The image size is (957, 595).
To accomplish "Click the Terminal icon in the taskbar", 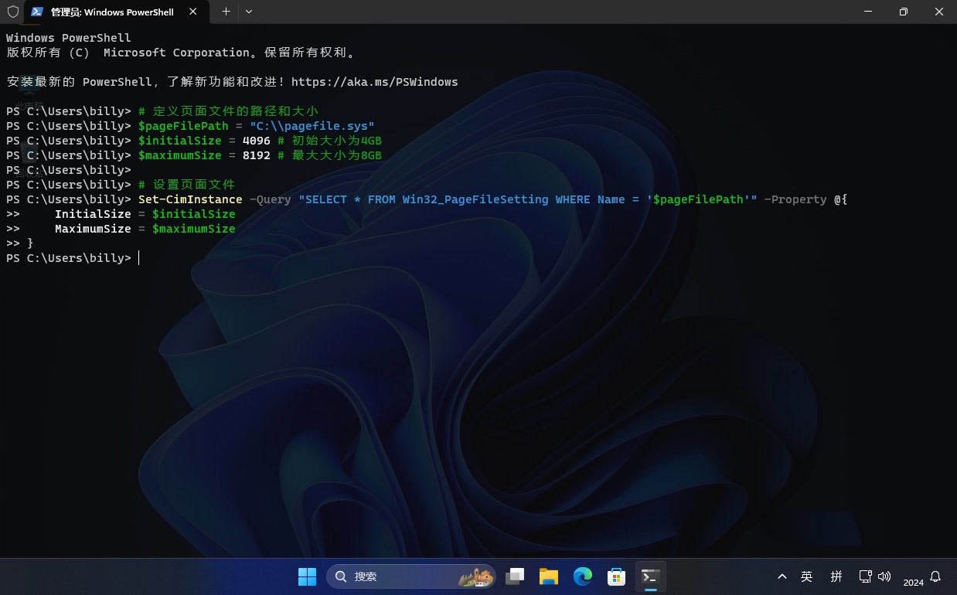I will 650,576.
